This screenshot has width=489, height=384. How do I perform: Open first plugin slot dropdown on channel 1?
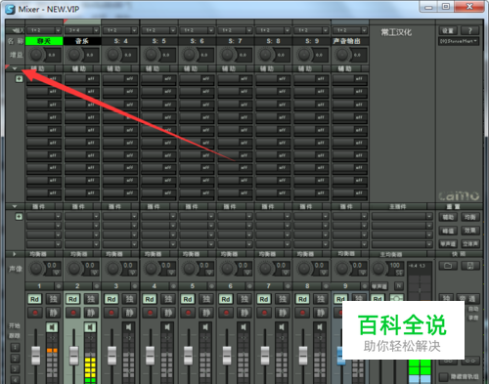(x=58, y=216)
